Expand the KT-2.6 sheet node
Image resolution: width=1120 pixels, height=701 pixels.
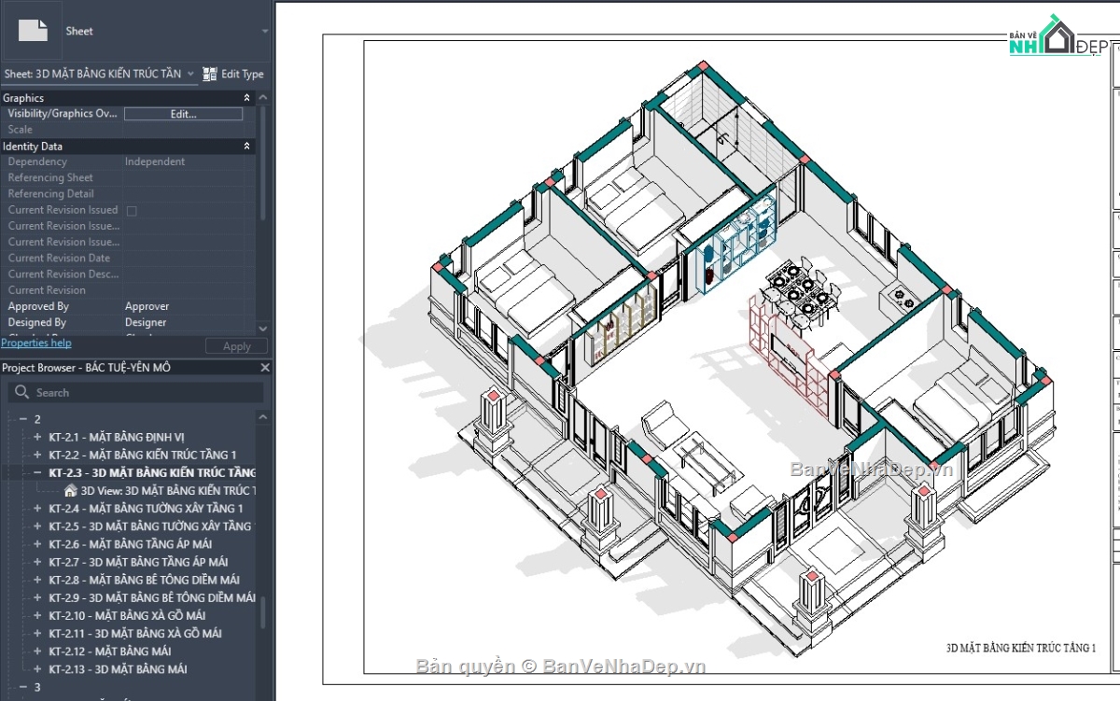[x=37, y=544]
